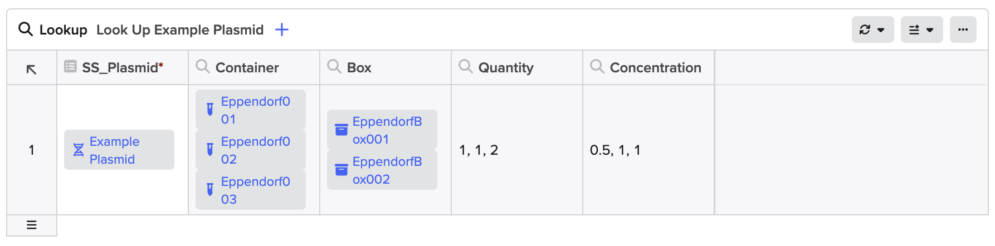The height and width of the screenshot is (246, 995).
Task: Click the Lookup magnifier icon
Action: pyautogui.click(x=26, y=29)
